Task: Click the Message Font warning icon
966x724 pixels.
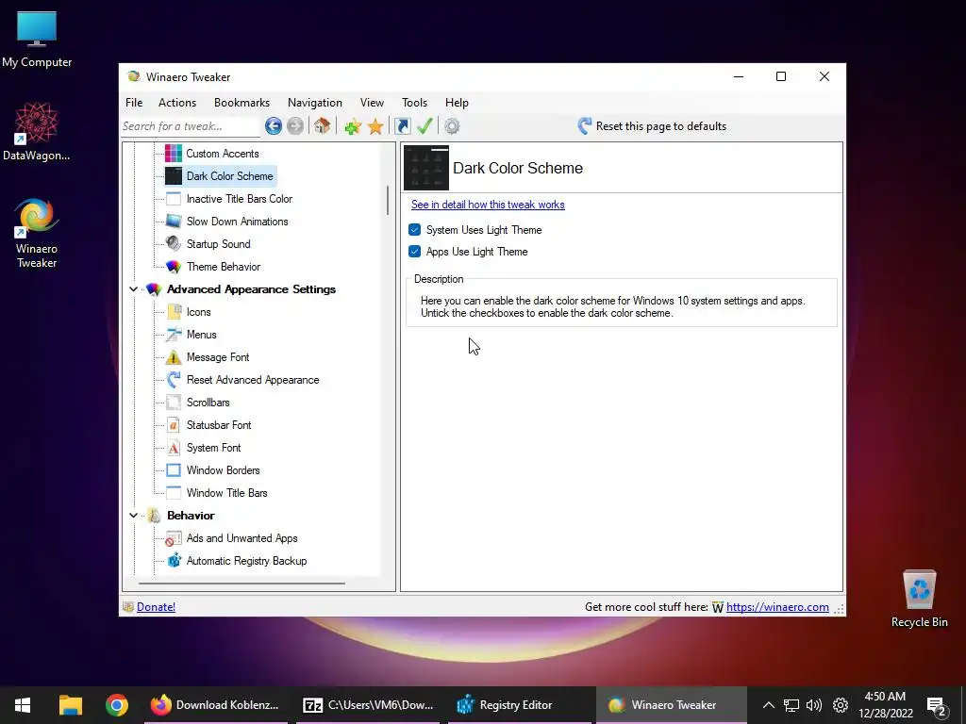Action: (x=174, y=357)
